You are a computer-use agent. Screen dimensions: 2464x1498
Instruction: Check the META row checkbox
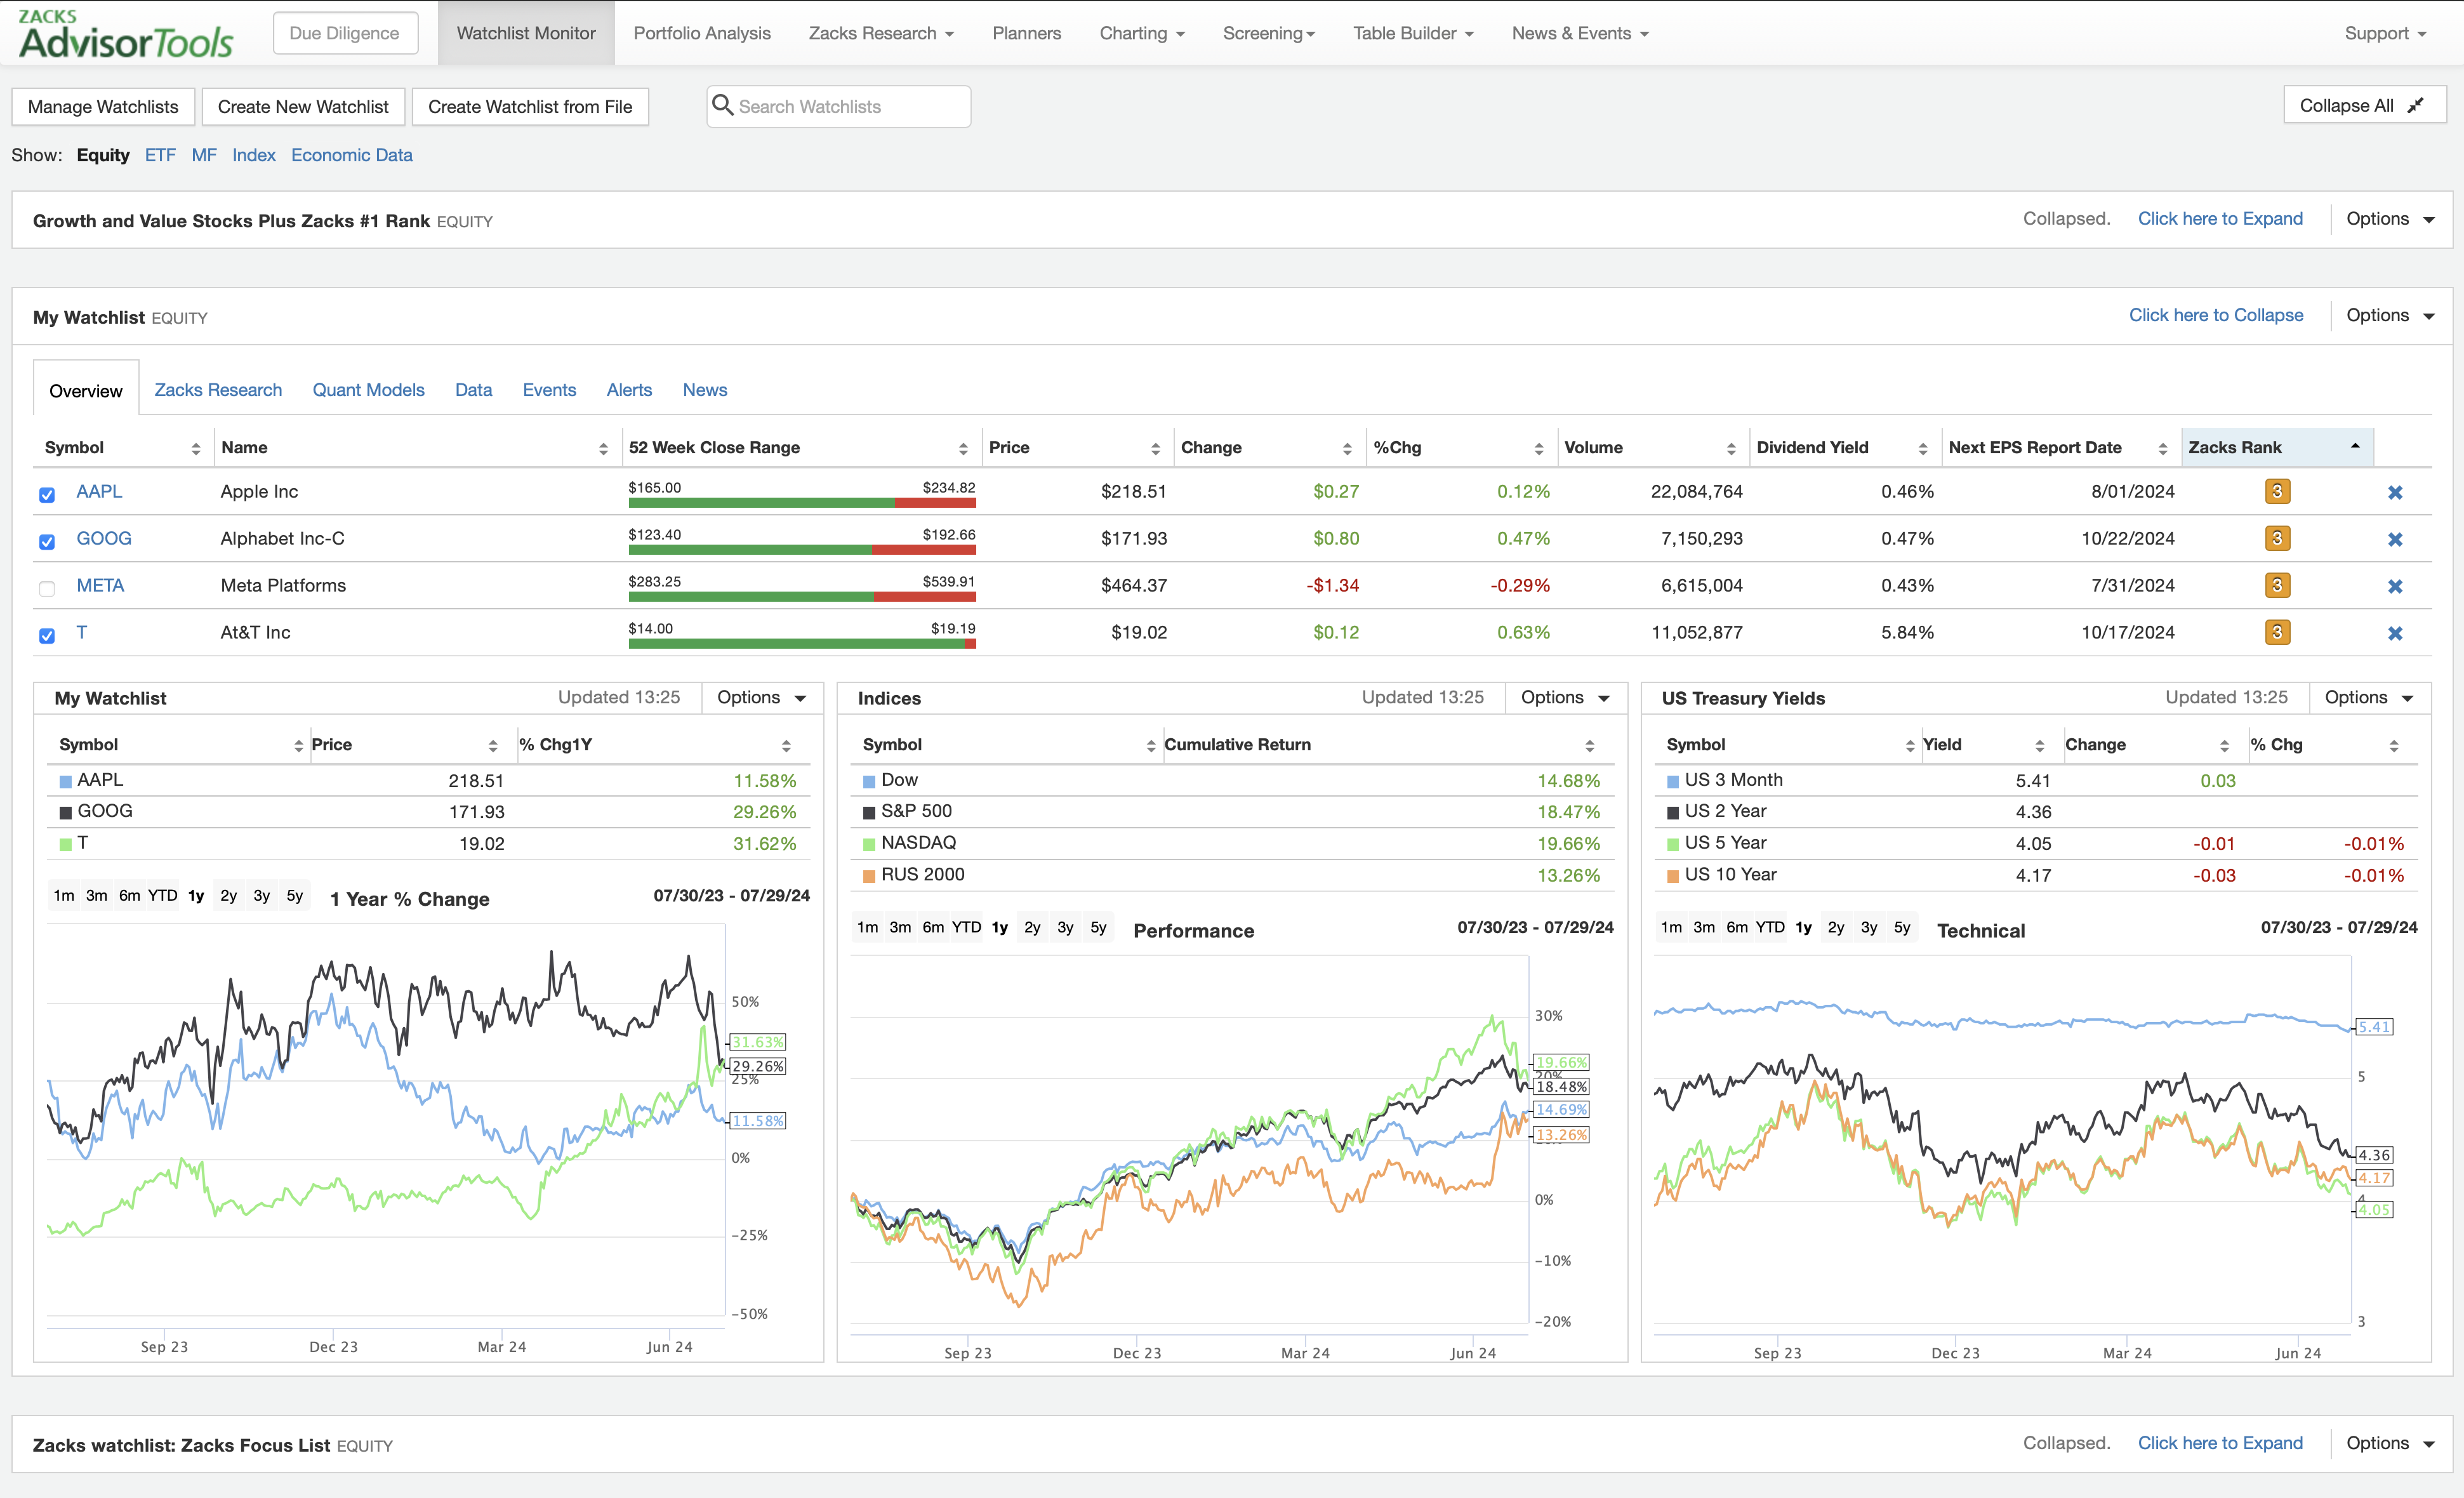pyautogui.click(x=47, y=588)
